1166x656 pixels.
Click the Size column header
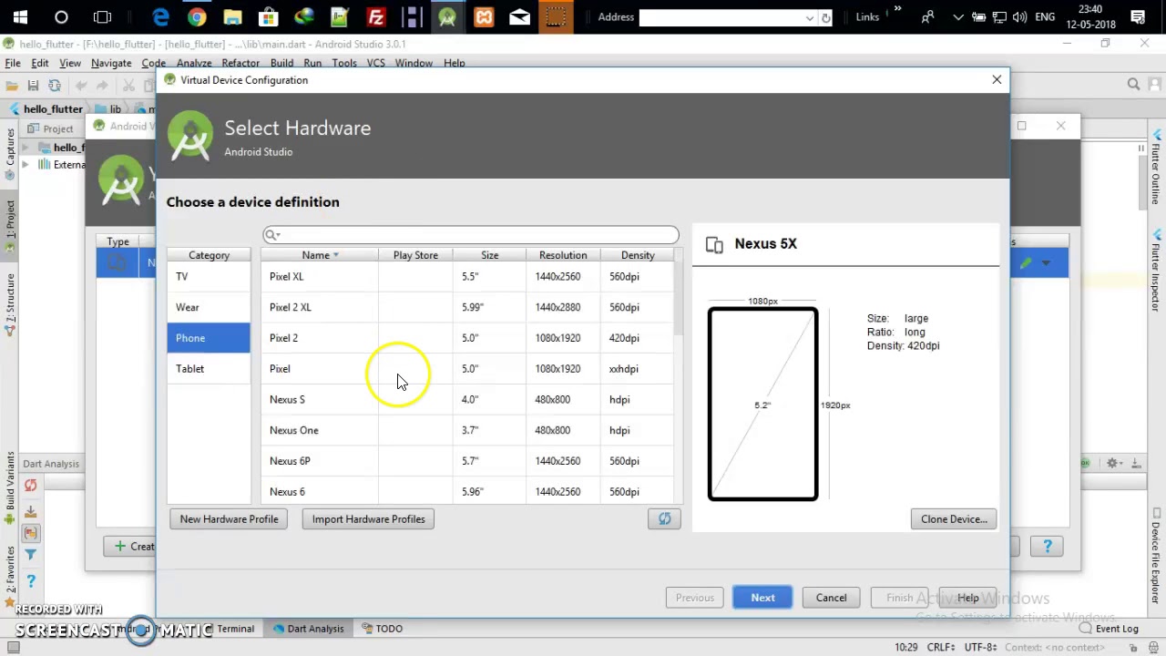490,255
